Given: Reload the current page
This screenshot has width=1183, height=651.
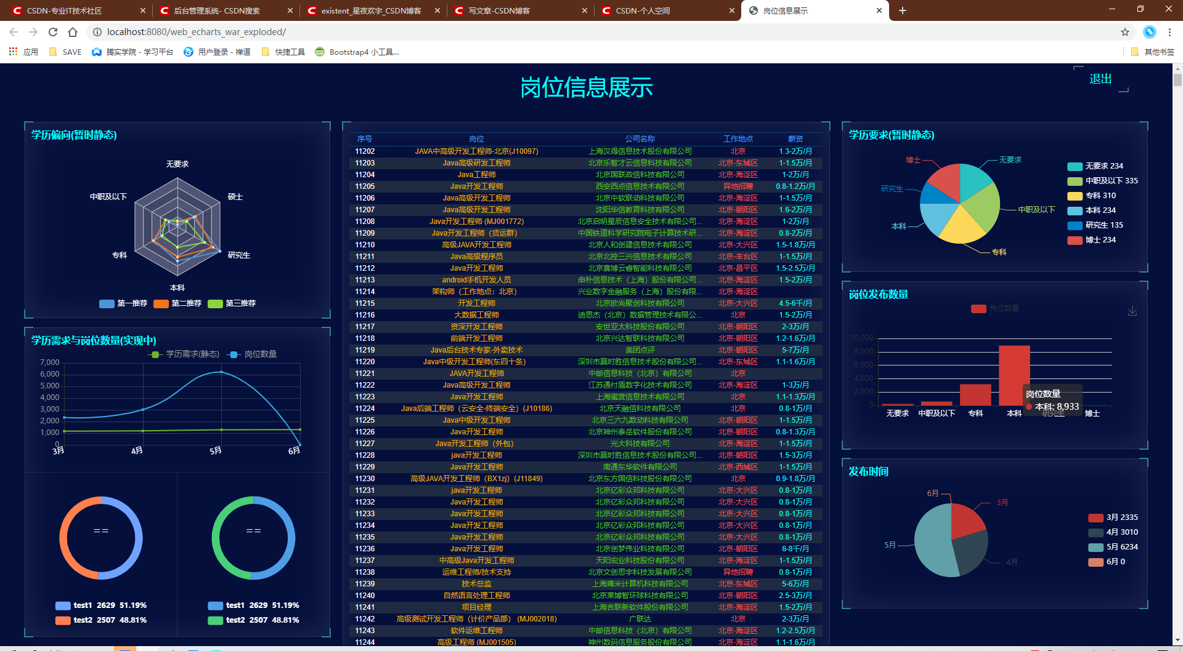Looking at the screenshot, I should point(53,32).
